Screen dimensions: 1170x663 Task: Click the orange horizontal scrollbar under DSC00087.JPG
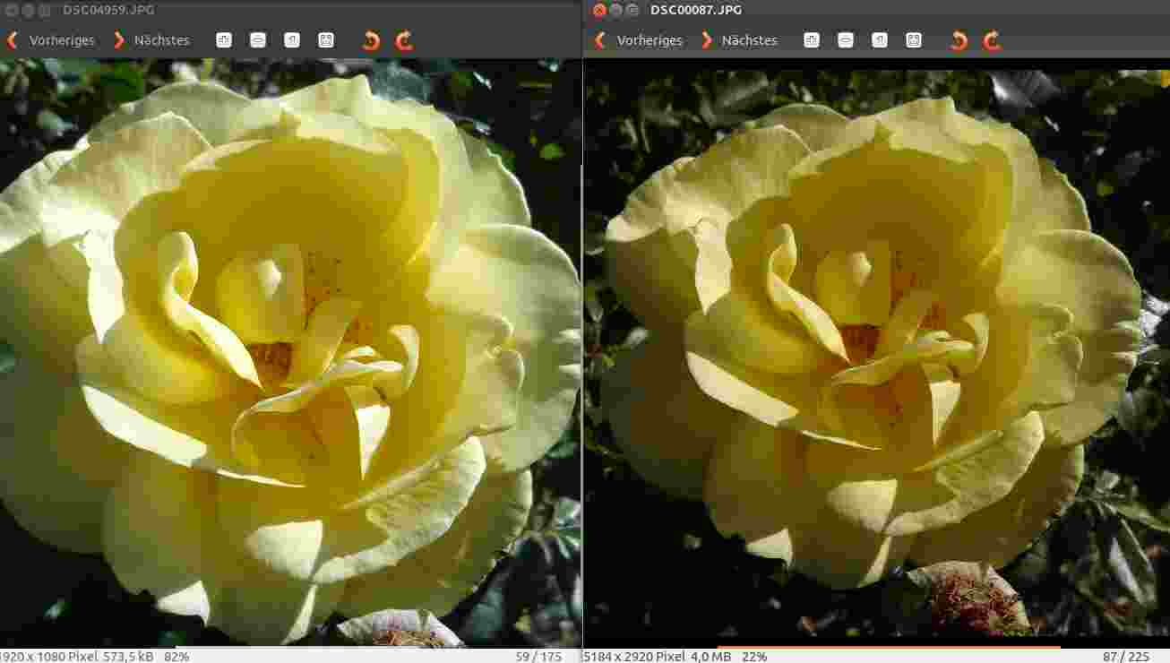point(887,647)
